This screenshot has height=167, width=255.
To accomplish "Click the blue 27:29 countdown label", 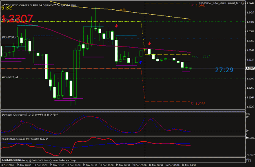I will point(224,70).
